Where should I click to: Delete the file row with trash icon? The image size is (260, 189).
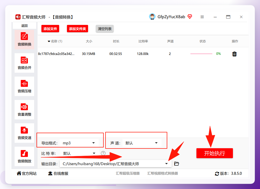[234, 54]
